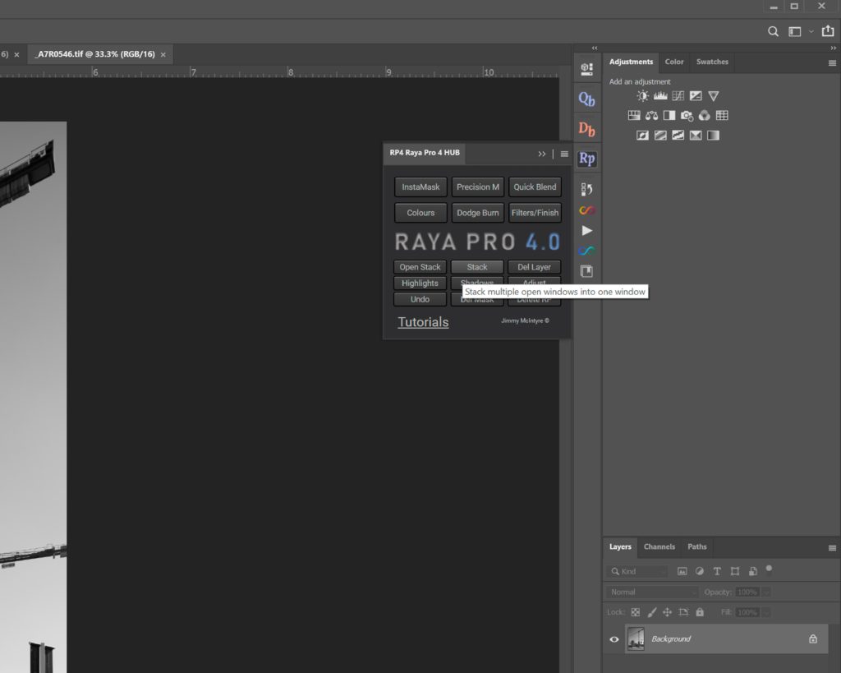The height and width of the screenshot is (673, 841).
Task: Open the Adjustments panel menu
Action: point(832,62)
